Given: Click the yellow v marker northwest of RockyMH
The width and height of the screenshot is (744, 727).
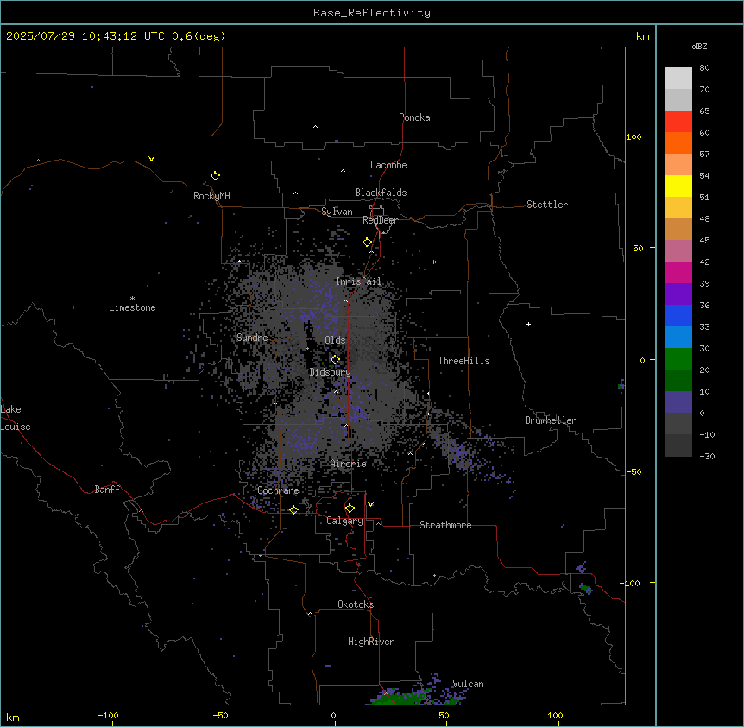Looking at the screenshot, I should (x=151, y=159).
